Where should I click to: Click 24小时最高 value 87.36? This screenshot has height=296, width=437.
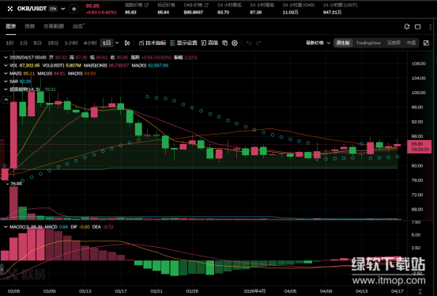[256, 13]
